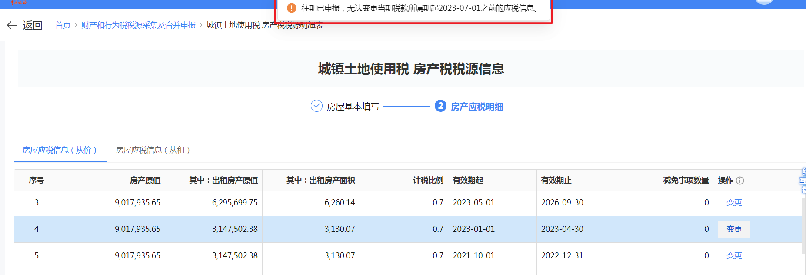Screen dimensions: 806x275
Task: Open the floating side widget on right edge
Action: coord(803,180)
